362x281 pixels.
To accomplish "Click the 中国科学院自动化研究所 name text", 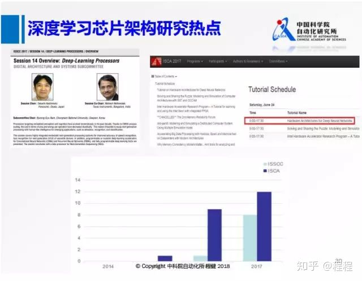I will pos(317,28).
